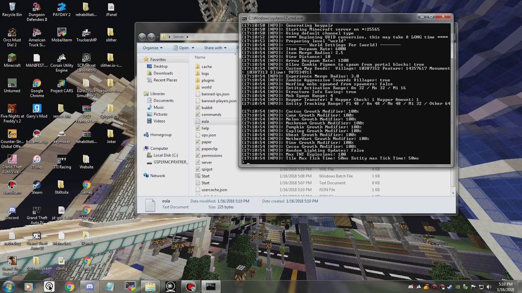Switch to Discord in the taskbar

(89, 286)
